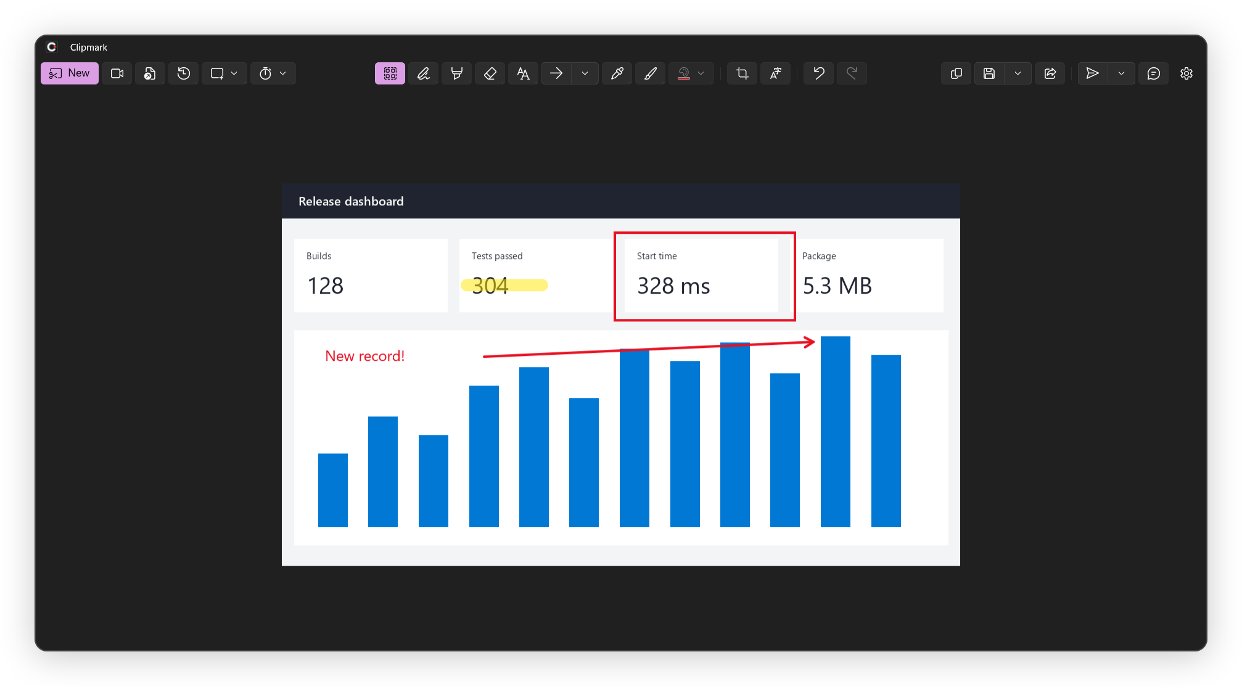Redo the annotation
1242x686 pixels.
click(x=852, y=73)
